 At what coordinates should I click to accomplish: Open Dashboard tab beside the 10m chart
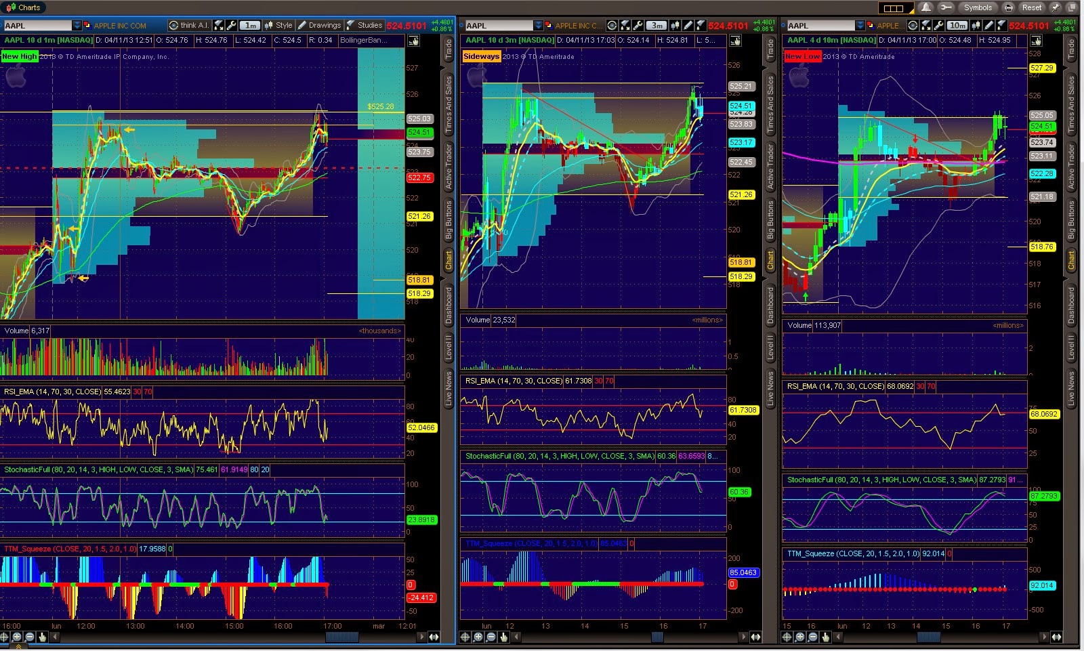pyautogui.click(x=1071, y=306)
